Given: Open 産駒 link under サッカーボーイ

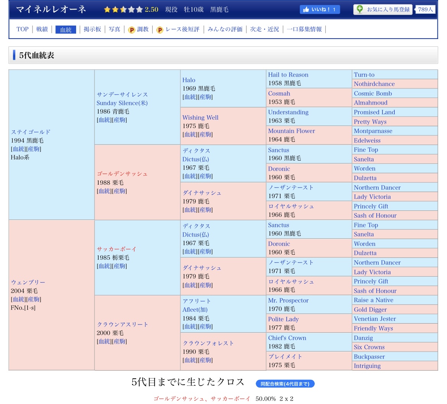Looking at the screenshot, I should [x=120, y=266].
